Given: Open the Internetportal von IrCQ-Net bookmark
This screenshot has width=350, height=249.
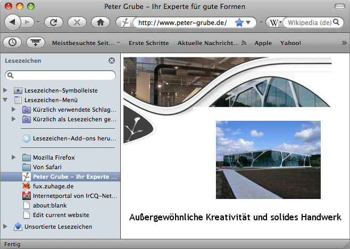Looking at the screenshot, I should click(x=70, y=196).
